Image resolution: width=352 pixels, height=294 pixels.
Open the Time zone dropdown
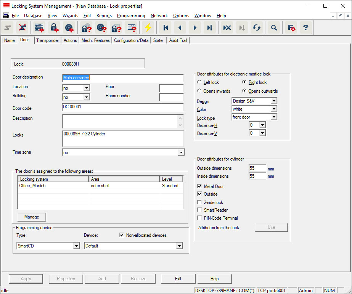coord(181,153)
